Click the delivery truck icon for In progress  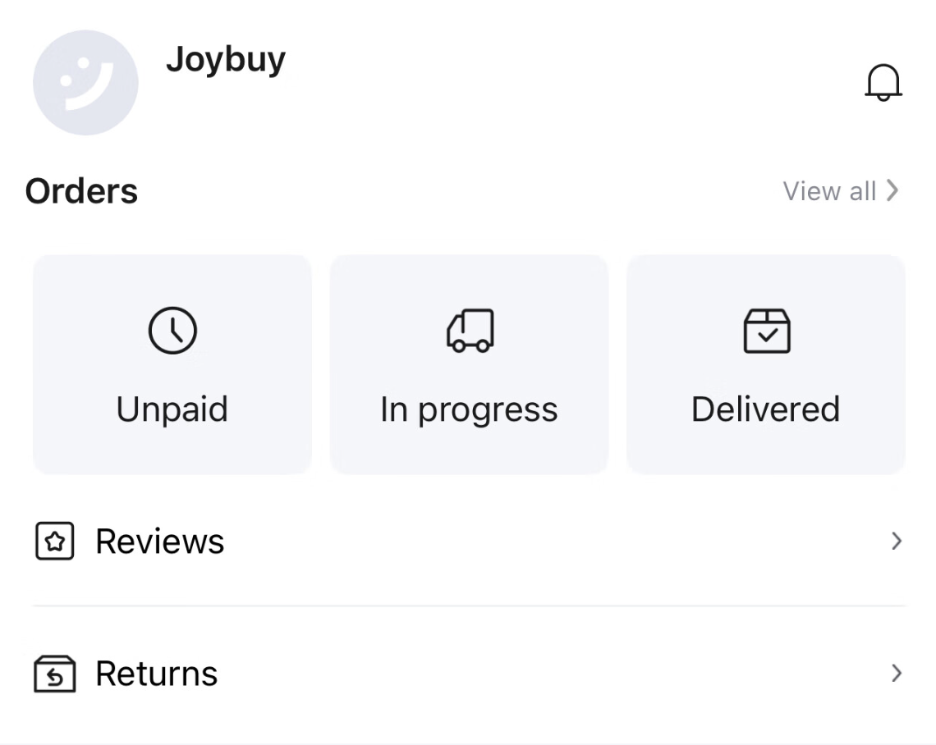point(469,331)
